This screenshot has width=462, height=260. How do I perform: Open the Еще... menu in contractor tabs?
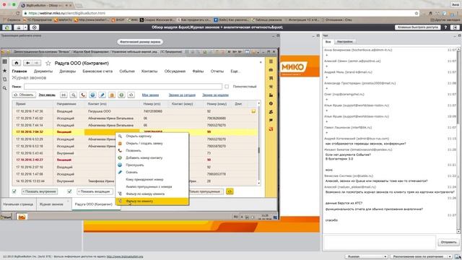click(235, 71)
